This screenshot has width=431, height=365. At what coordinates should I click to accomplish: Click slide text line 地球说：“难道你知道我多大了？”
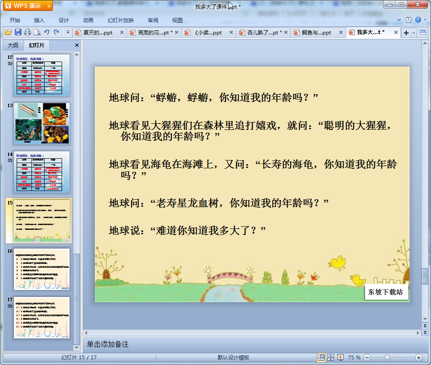187,230
